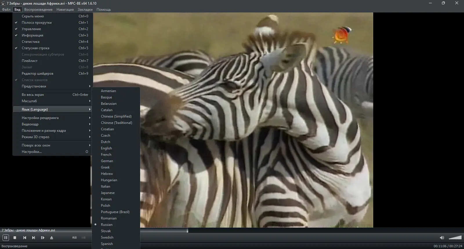Step forward one frame

43,238
